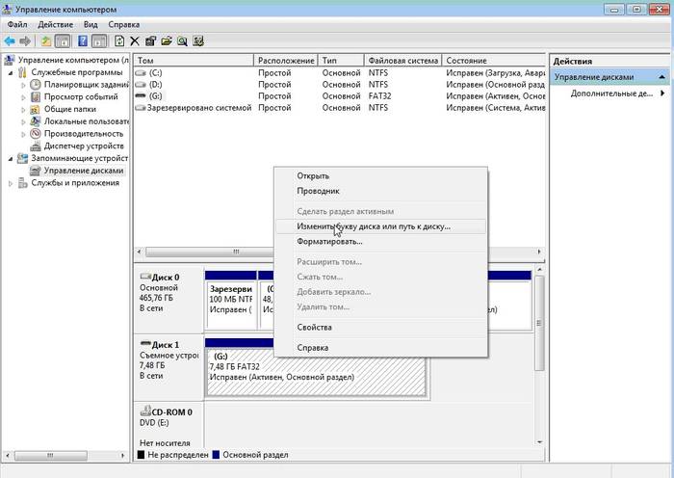Collapse the Служебные программы tree node
The width and height of the screenshot is (674, 478).
coord(12,72)
